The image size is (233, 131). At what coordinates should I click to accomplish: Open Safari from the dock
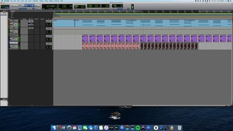pyautogui.click(x=95, y=128)
